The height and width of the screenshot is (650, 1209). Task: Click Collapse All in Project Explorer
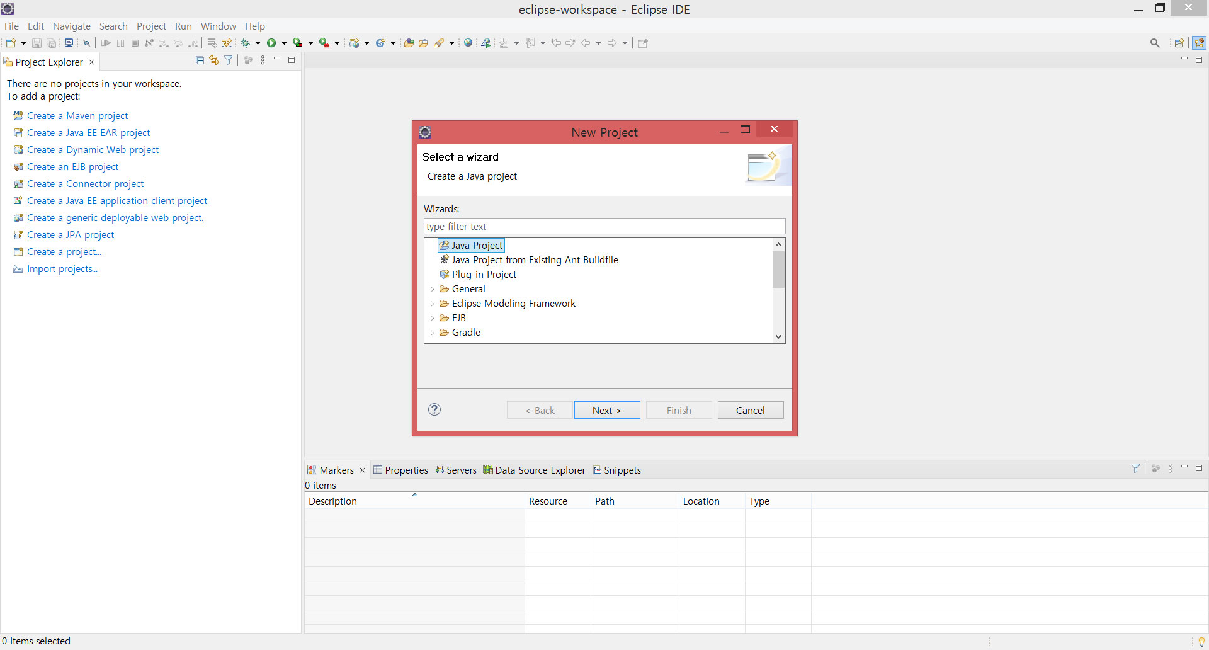point(200,60)
